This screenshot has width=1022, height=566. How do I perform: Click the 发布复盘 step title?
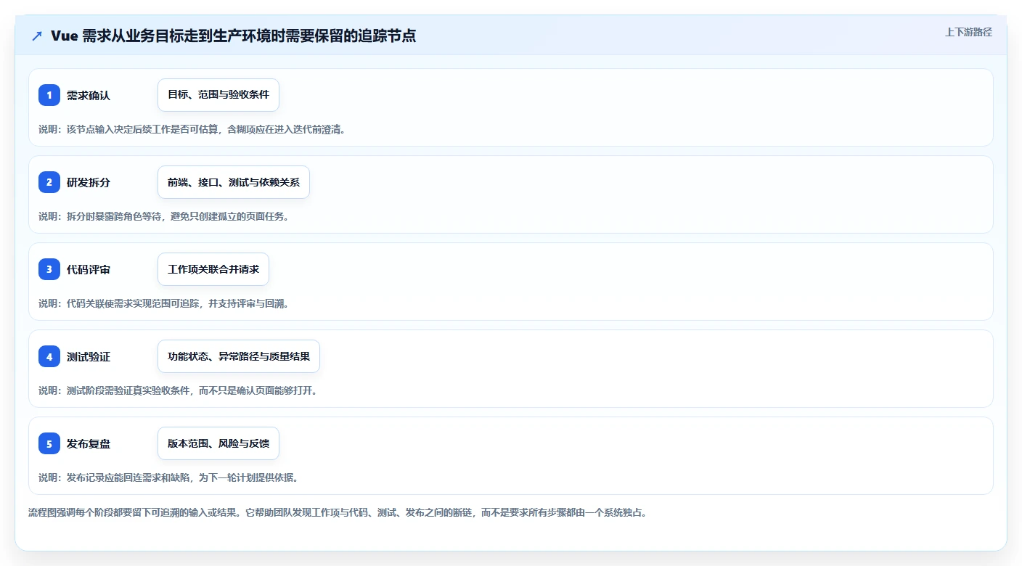pyautogui.click(x=89, y=443)
